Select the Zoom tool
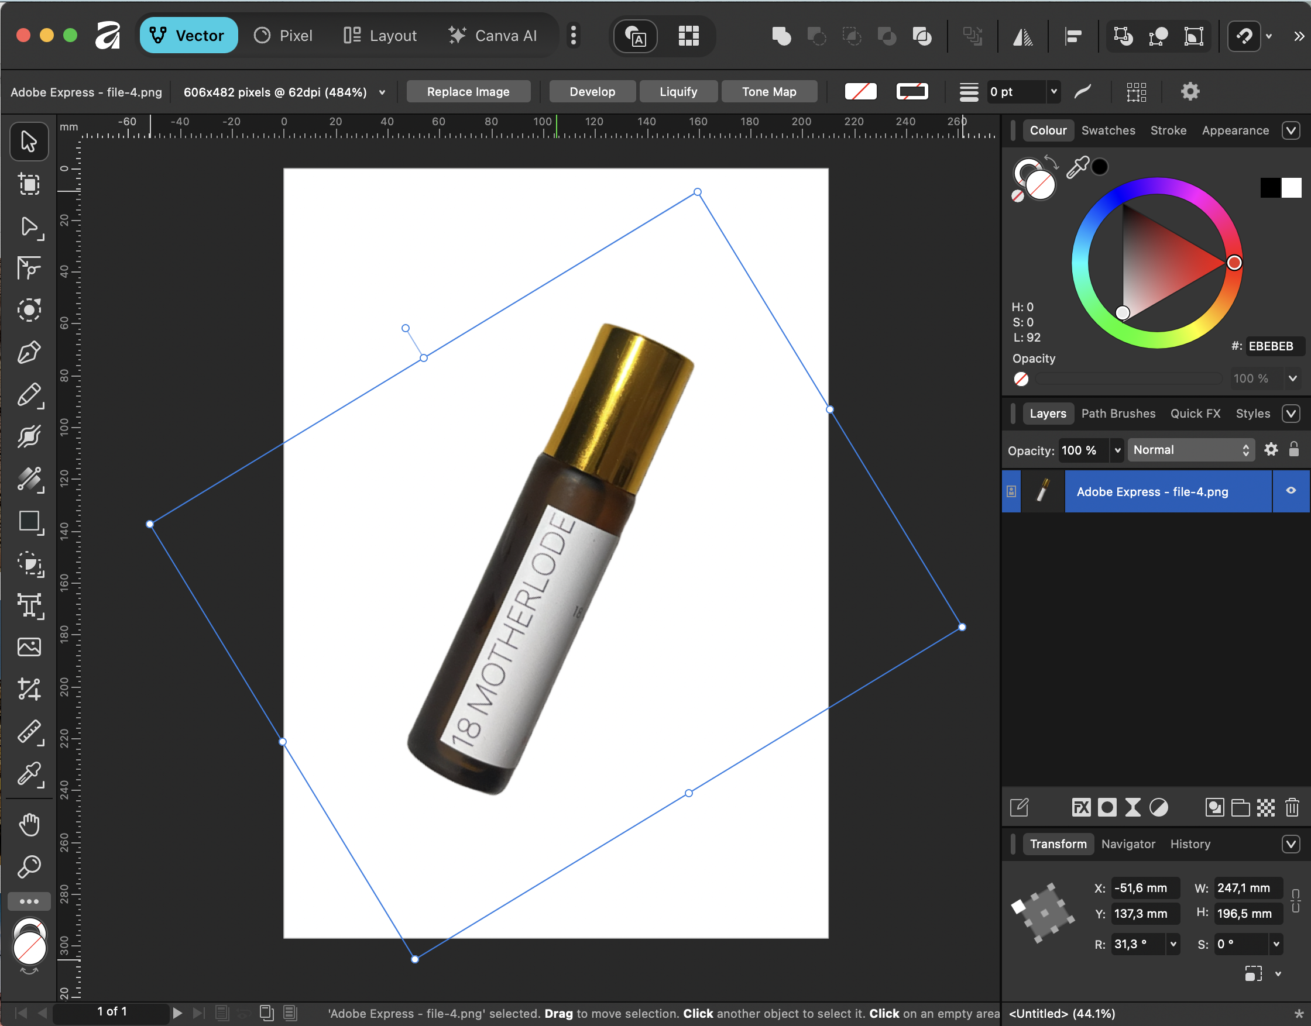1311x1026 pixels. [x=29, y=866]
